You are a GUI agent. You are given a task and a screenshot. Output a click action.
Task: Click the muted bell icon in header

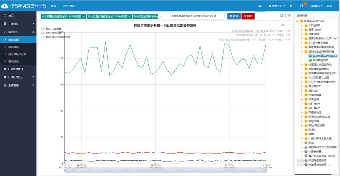click(x=290, y=6)
